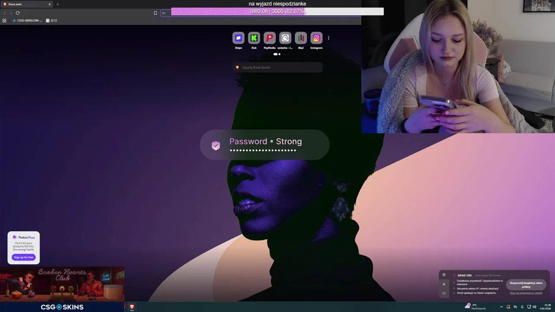
Task: Select the wallet icon in VPN panel
Action: [444, 293]
